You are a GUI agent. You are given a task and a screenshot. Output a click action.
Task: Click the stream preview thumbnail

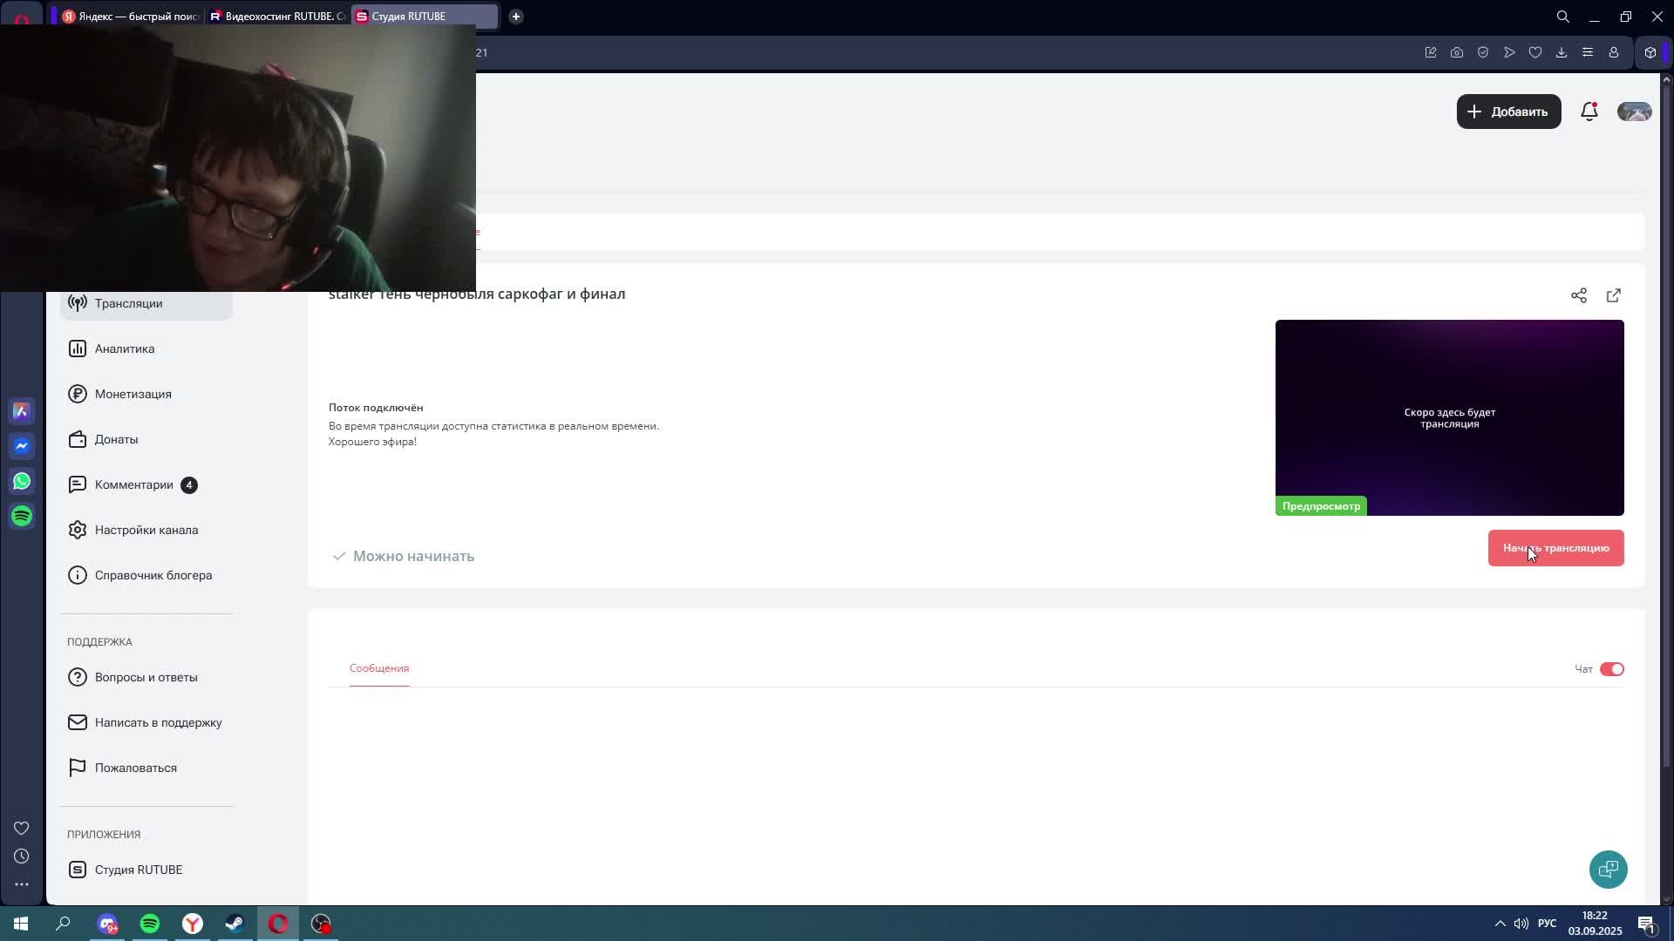(x=1448, y=417)
